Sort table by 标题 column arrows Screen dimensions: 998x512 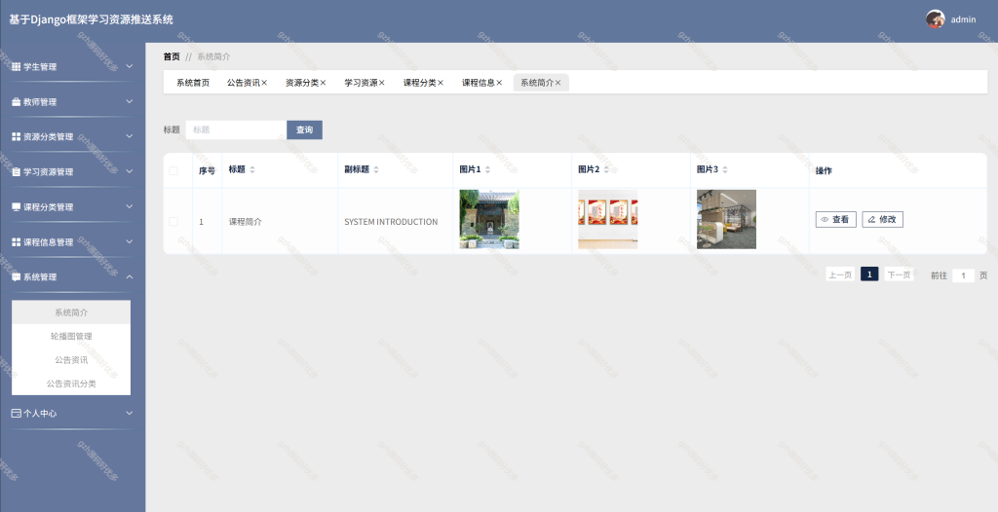(252, 169)
